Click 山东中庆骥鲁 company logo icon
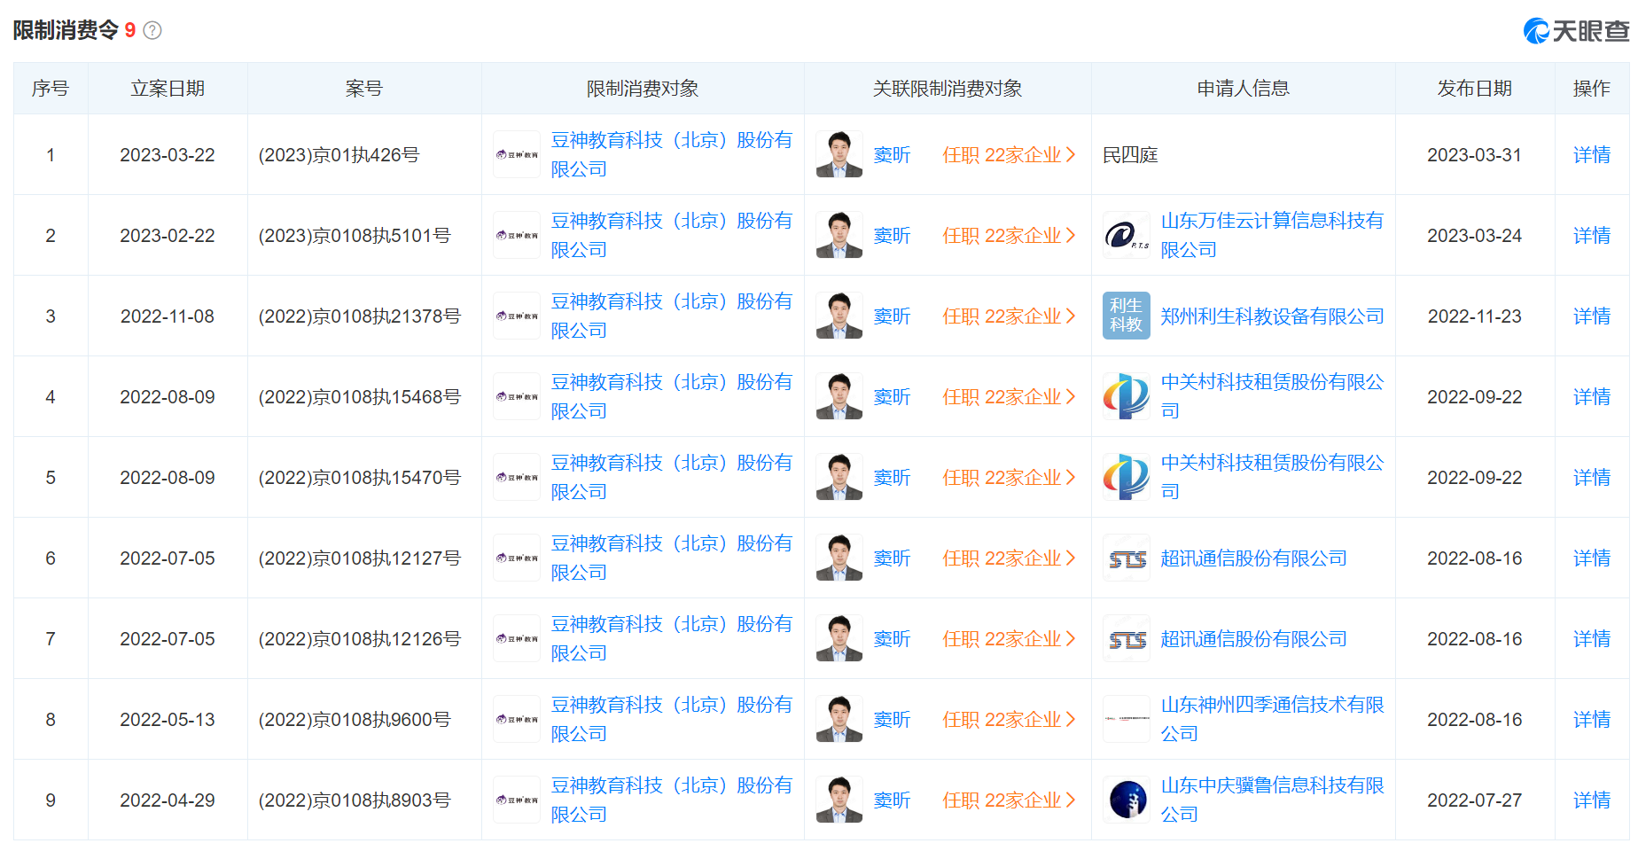 coord(1126,800)
